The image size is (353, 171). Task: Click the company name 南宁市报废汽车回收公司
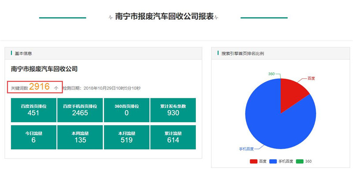(44, 69)
